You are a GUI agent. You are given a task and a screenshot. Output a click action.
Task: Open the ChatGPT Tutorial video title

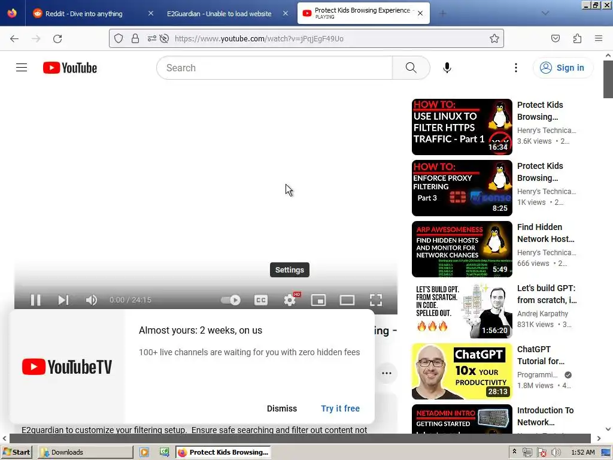coord(541,355)
